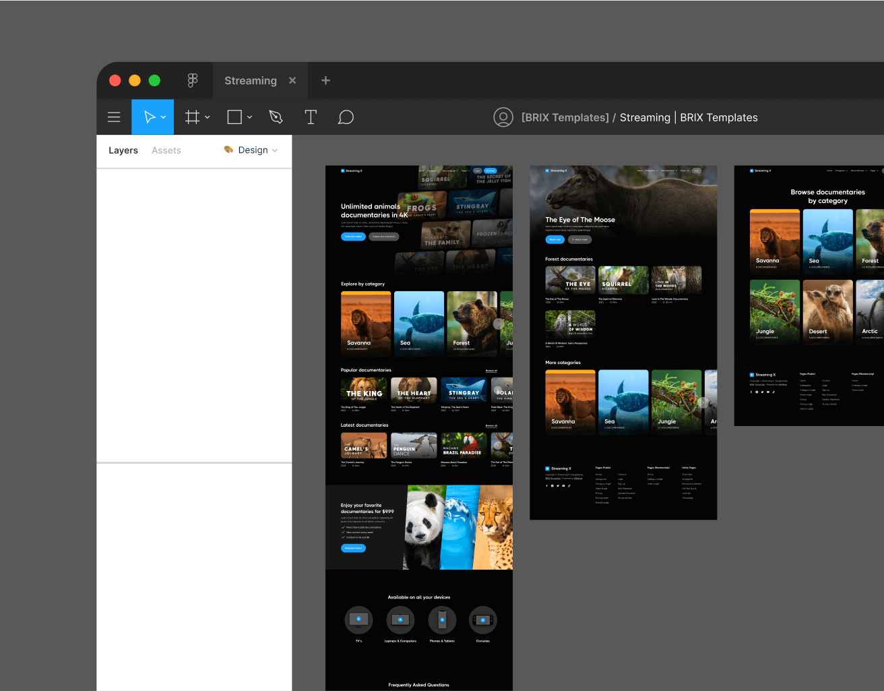Select the Rectangle shape tool
The height and width of the screenshot is (691, 884).
coord(234,117)
